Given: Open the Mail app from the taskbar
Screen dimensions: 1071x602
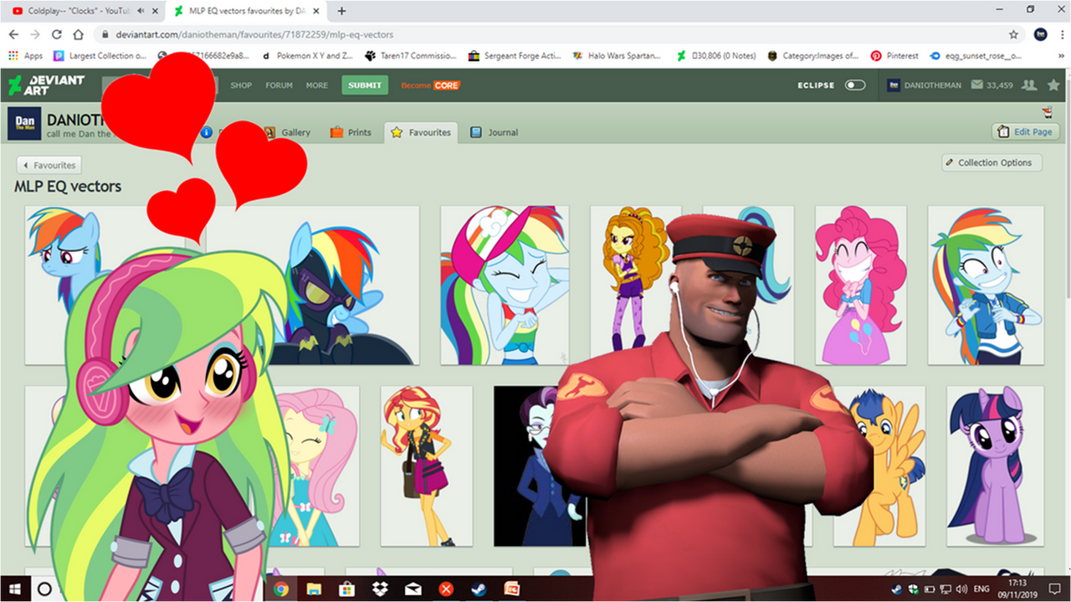Looking at the screenshot, I should [x=413, y=589].
